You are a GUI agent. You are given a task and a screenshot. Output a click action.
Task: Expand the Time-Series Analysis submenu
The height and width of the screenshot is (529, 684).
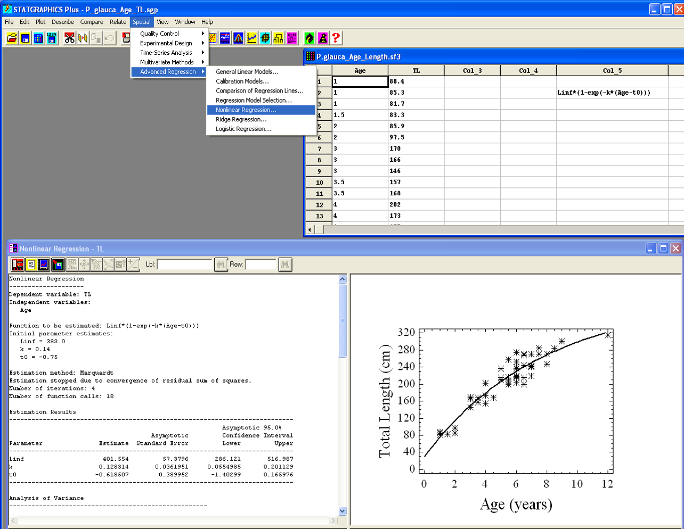coord(169,53)
